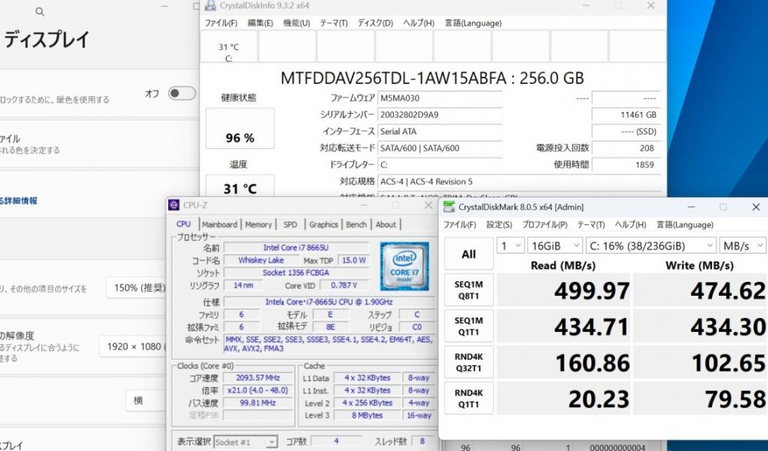
Task: Open ヘルプ(H) menu in CrystalDiskInfo
Action: (419, 23)
